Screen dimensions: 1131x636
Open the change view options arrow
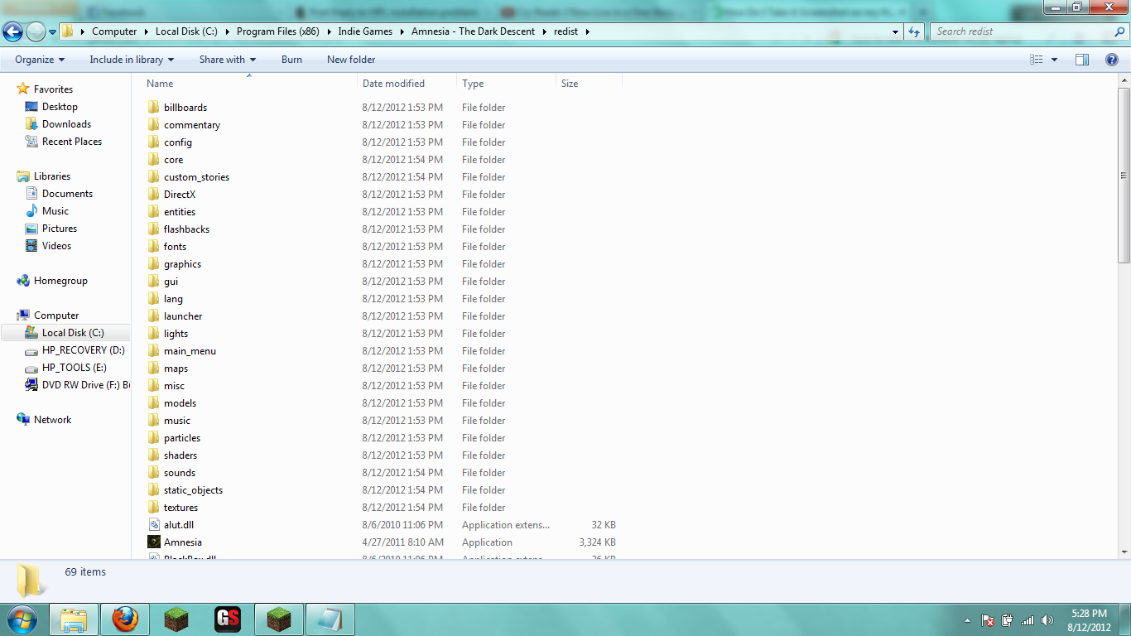(1054, 60)
